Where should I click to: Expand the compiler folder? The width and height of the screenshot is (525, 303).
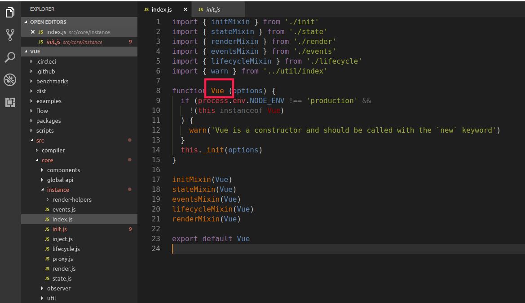click(x=53, y=150)
